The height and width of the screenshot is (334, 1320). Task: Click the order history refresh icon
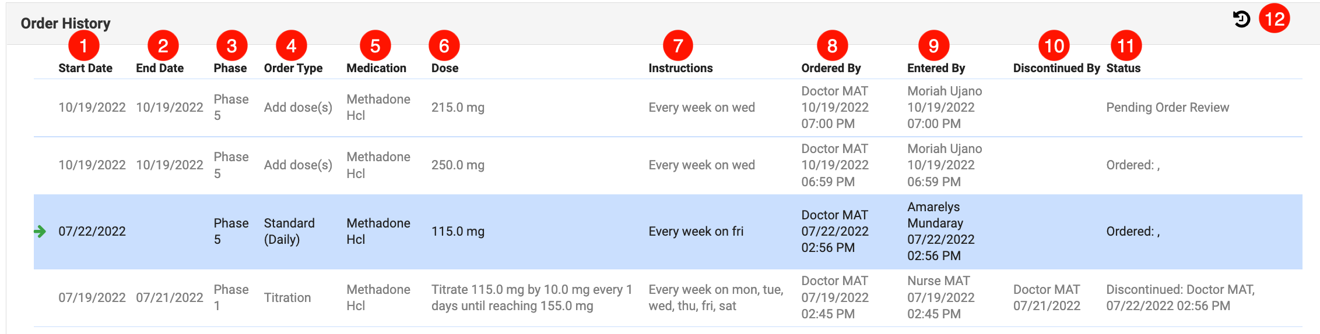pyautogui.click(x=1241, y=19)
